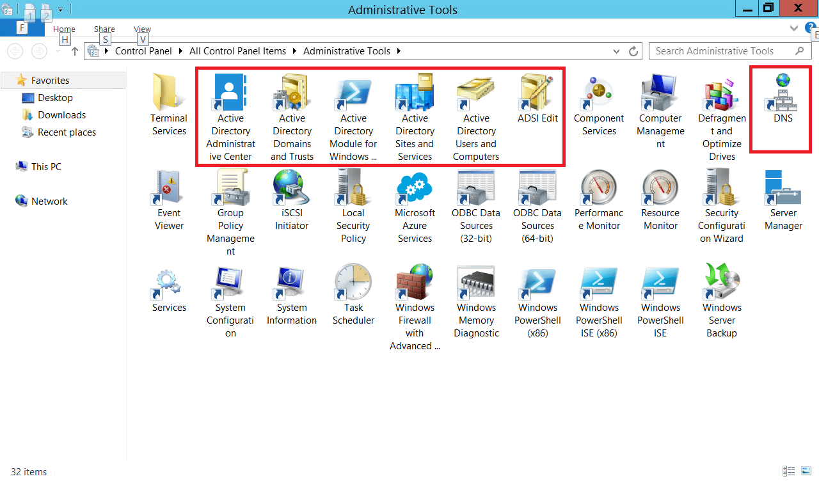Open System Information

tap(292, 295)
